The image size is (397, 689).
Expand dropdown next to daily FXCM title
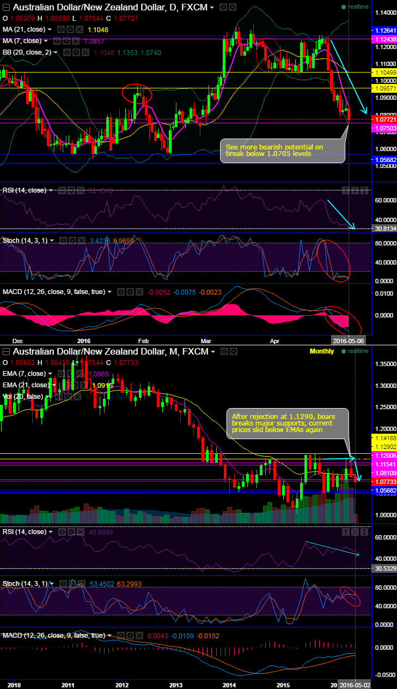point(212,8)
